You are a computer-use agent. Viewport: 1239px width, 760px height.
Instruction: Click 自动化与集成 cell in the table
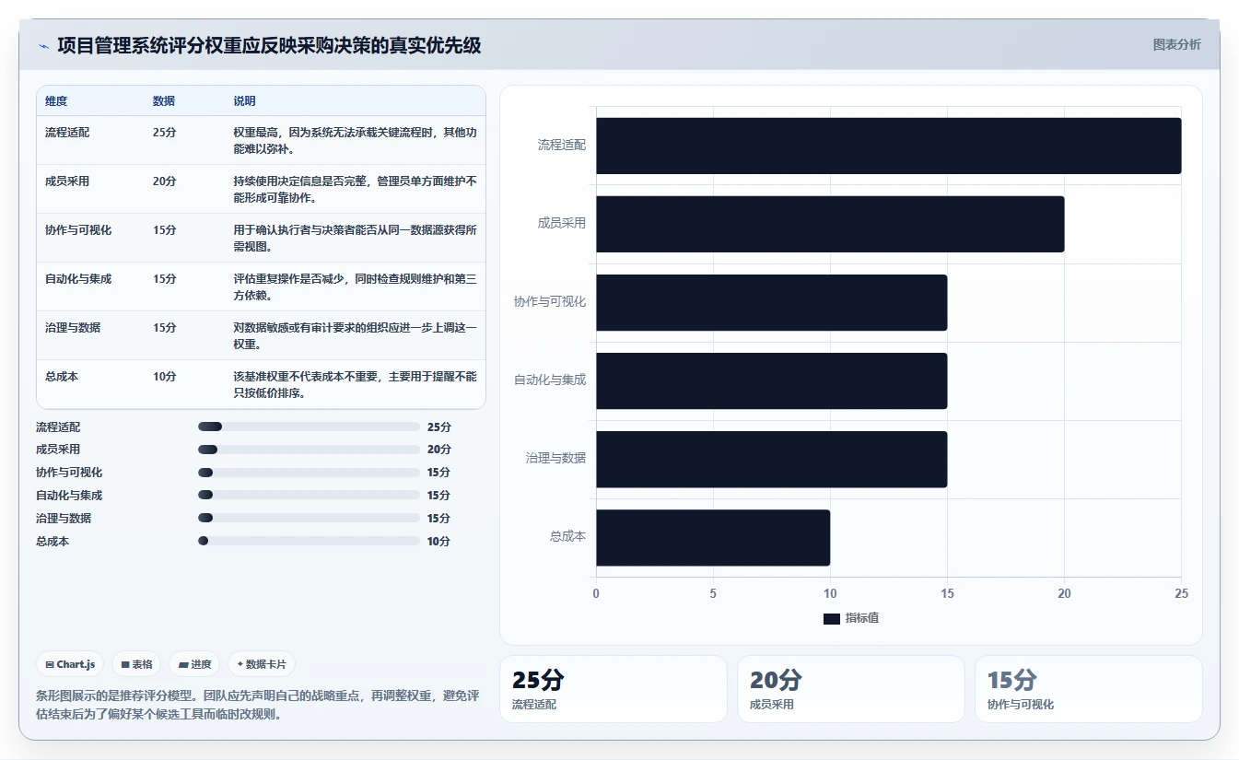click(78, 279)
